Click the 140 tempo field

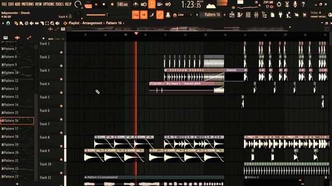[x=122, y=5]
